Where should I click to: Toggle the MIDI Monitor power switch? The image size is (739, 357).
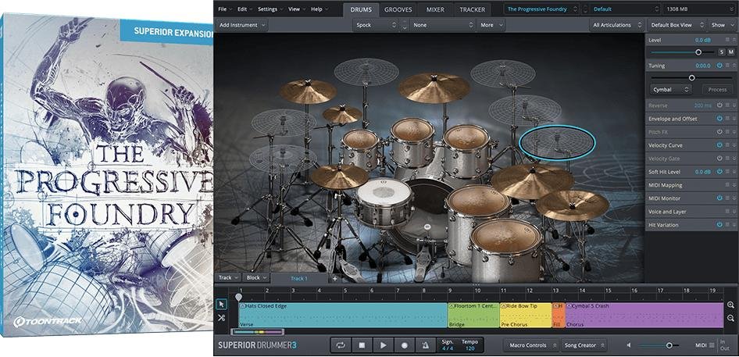[719, 198]
